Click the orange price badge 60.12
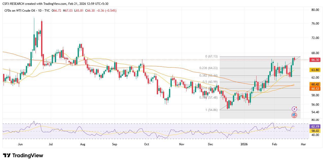This screenshot has width=325, height=163. [x=315, y=89]
